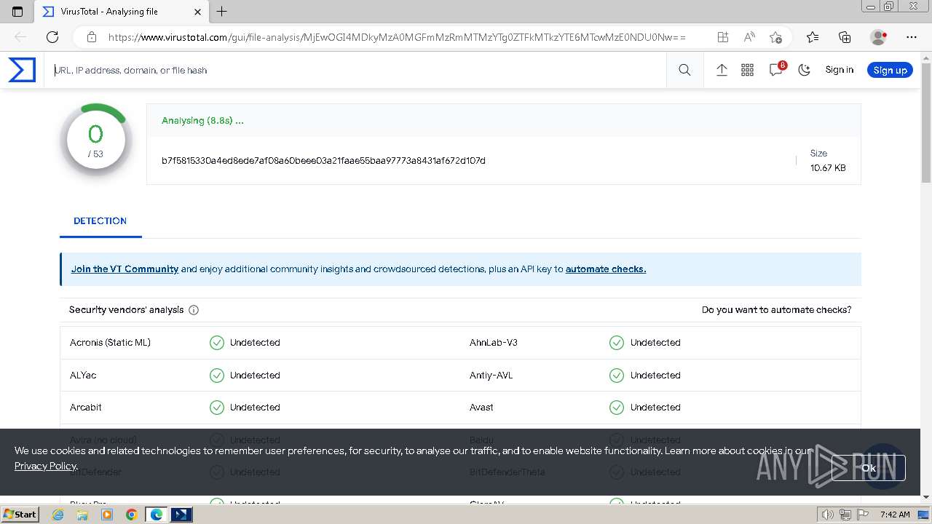Screen dimensions: 932x524
Task: Open the apps grid icon
Action: point(747,70)
